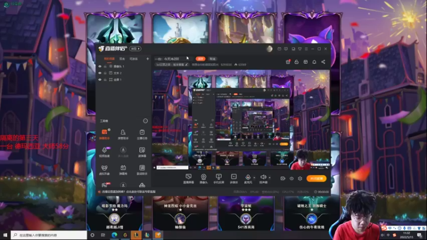Viewport: 427px width, 240px height.
Task: Select the 摄像头 1 source row
Action: click(x=123, y=66)
